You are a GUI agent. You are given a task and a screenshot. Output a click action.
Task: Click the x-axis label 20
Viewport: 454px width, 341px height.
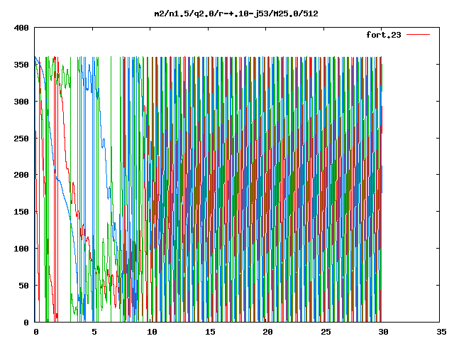coord(268,332)
